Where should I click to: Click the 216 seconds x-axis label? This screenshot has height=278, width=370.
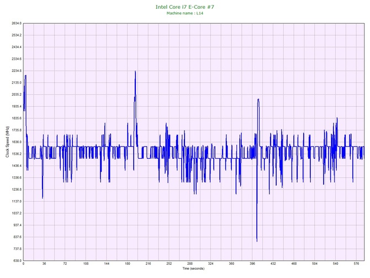tap(148, 264)
